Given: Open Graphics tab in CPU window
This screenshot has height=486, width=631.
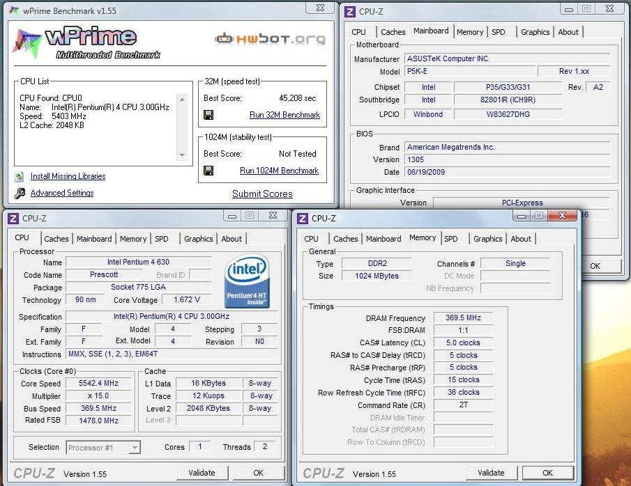Looking at the screenshot, I should [199, 239].
